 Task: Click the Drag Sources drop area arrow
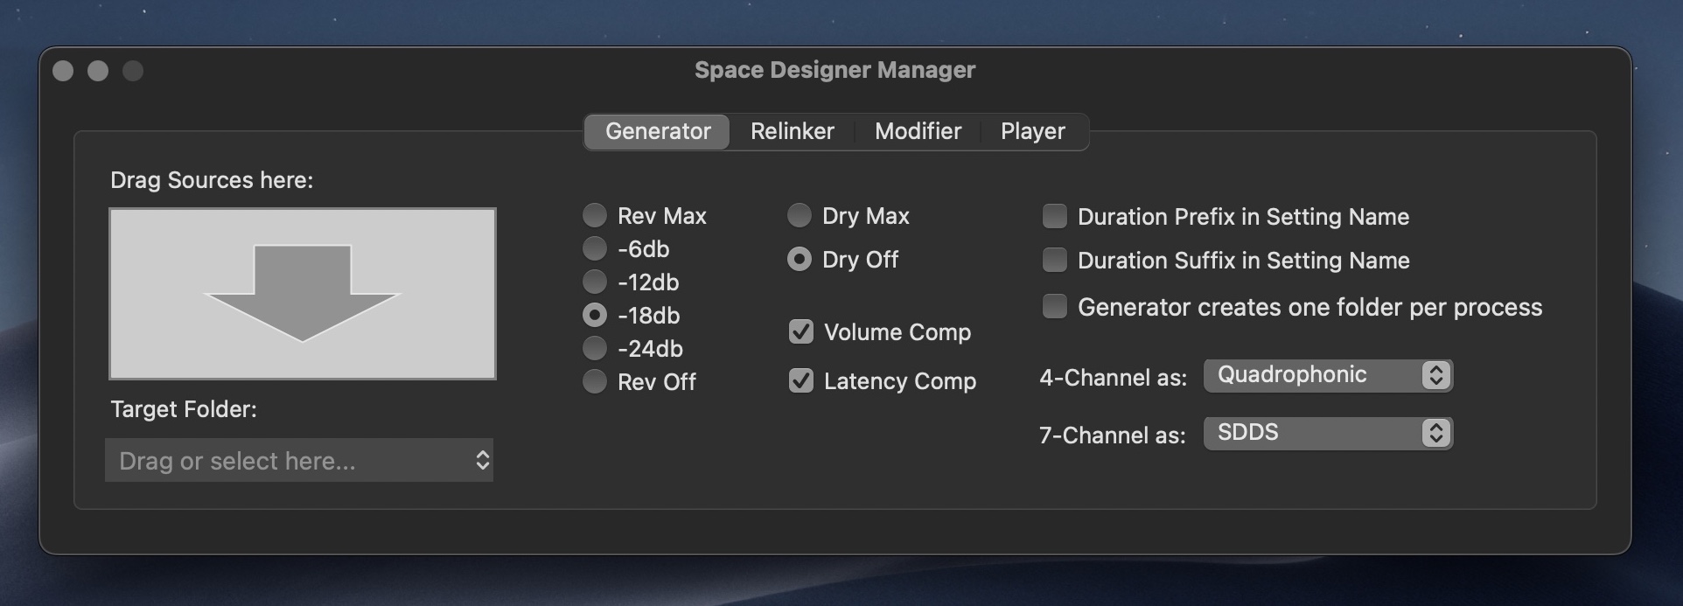point(303,294)
